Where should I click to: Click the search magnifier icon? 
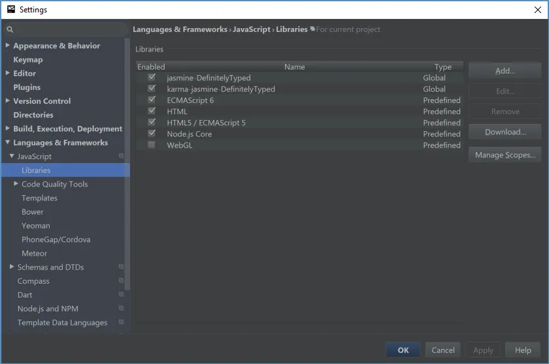click(10, 30)
